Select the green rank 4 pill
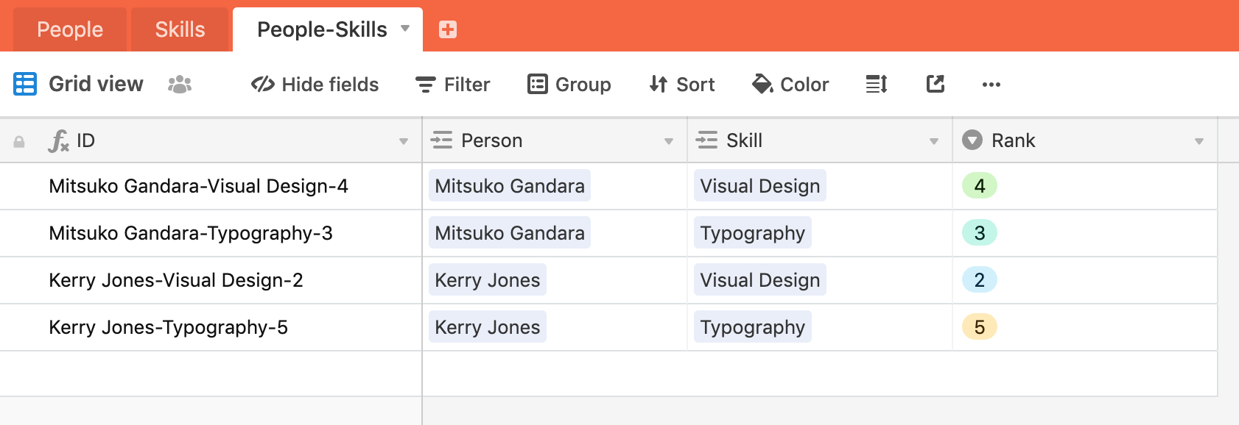Screen dimensions: 1239x425 [x=980, y=186]
